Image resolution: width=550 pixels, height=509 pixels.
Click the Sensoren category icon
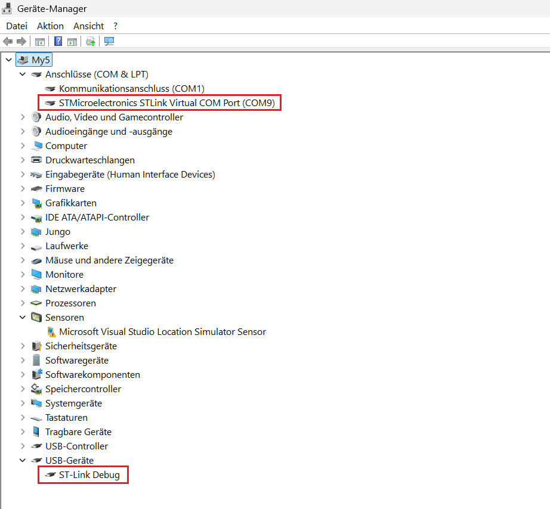pos(36,317)
